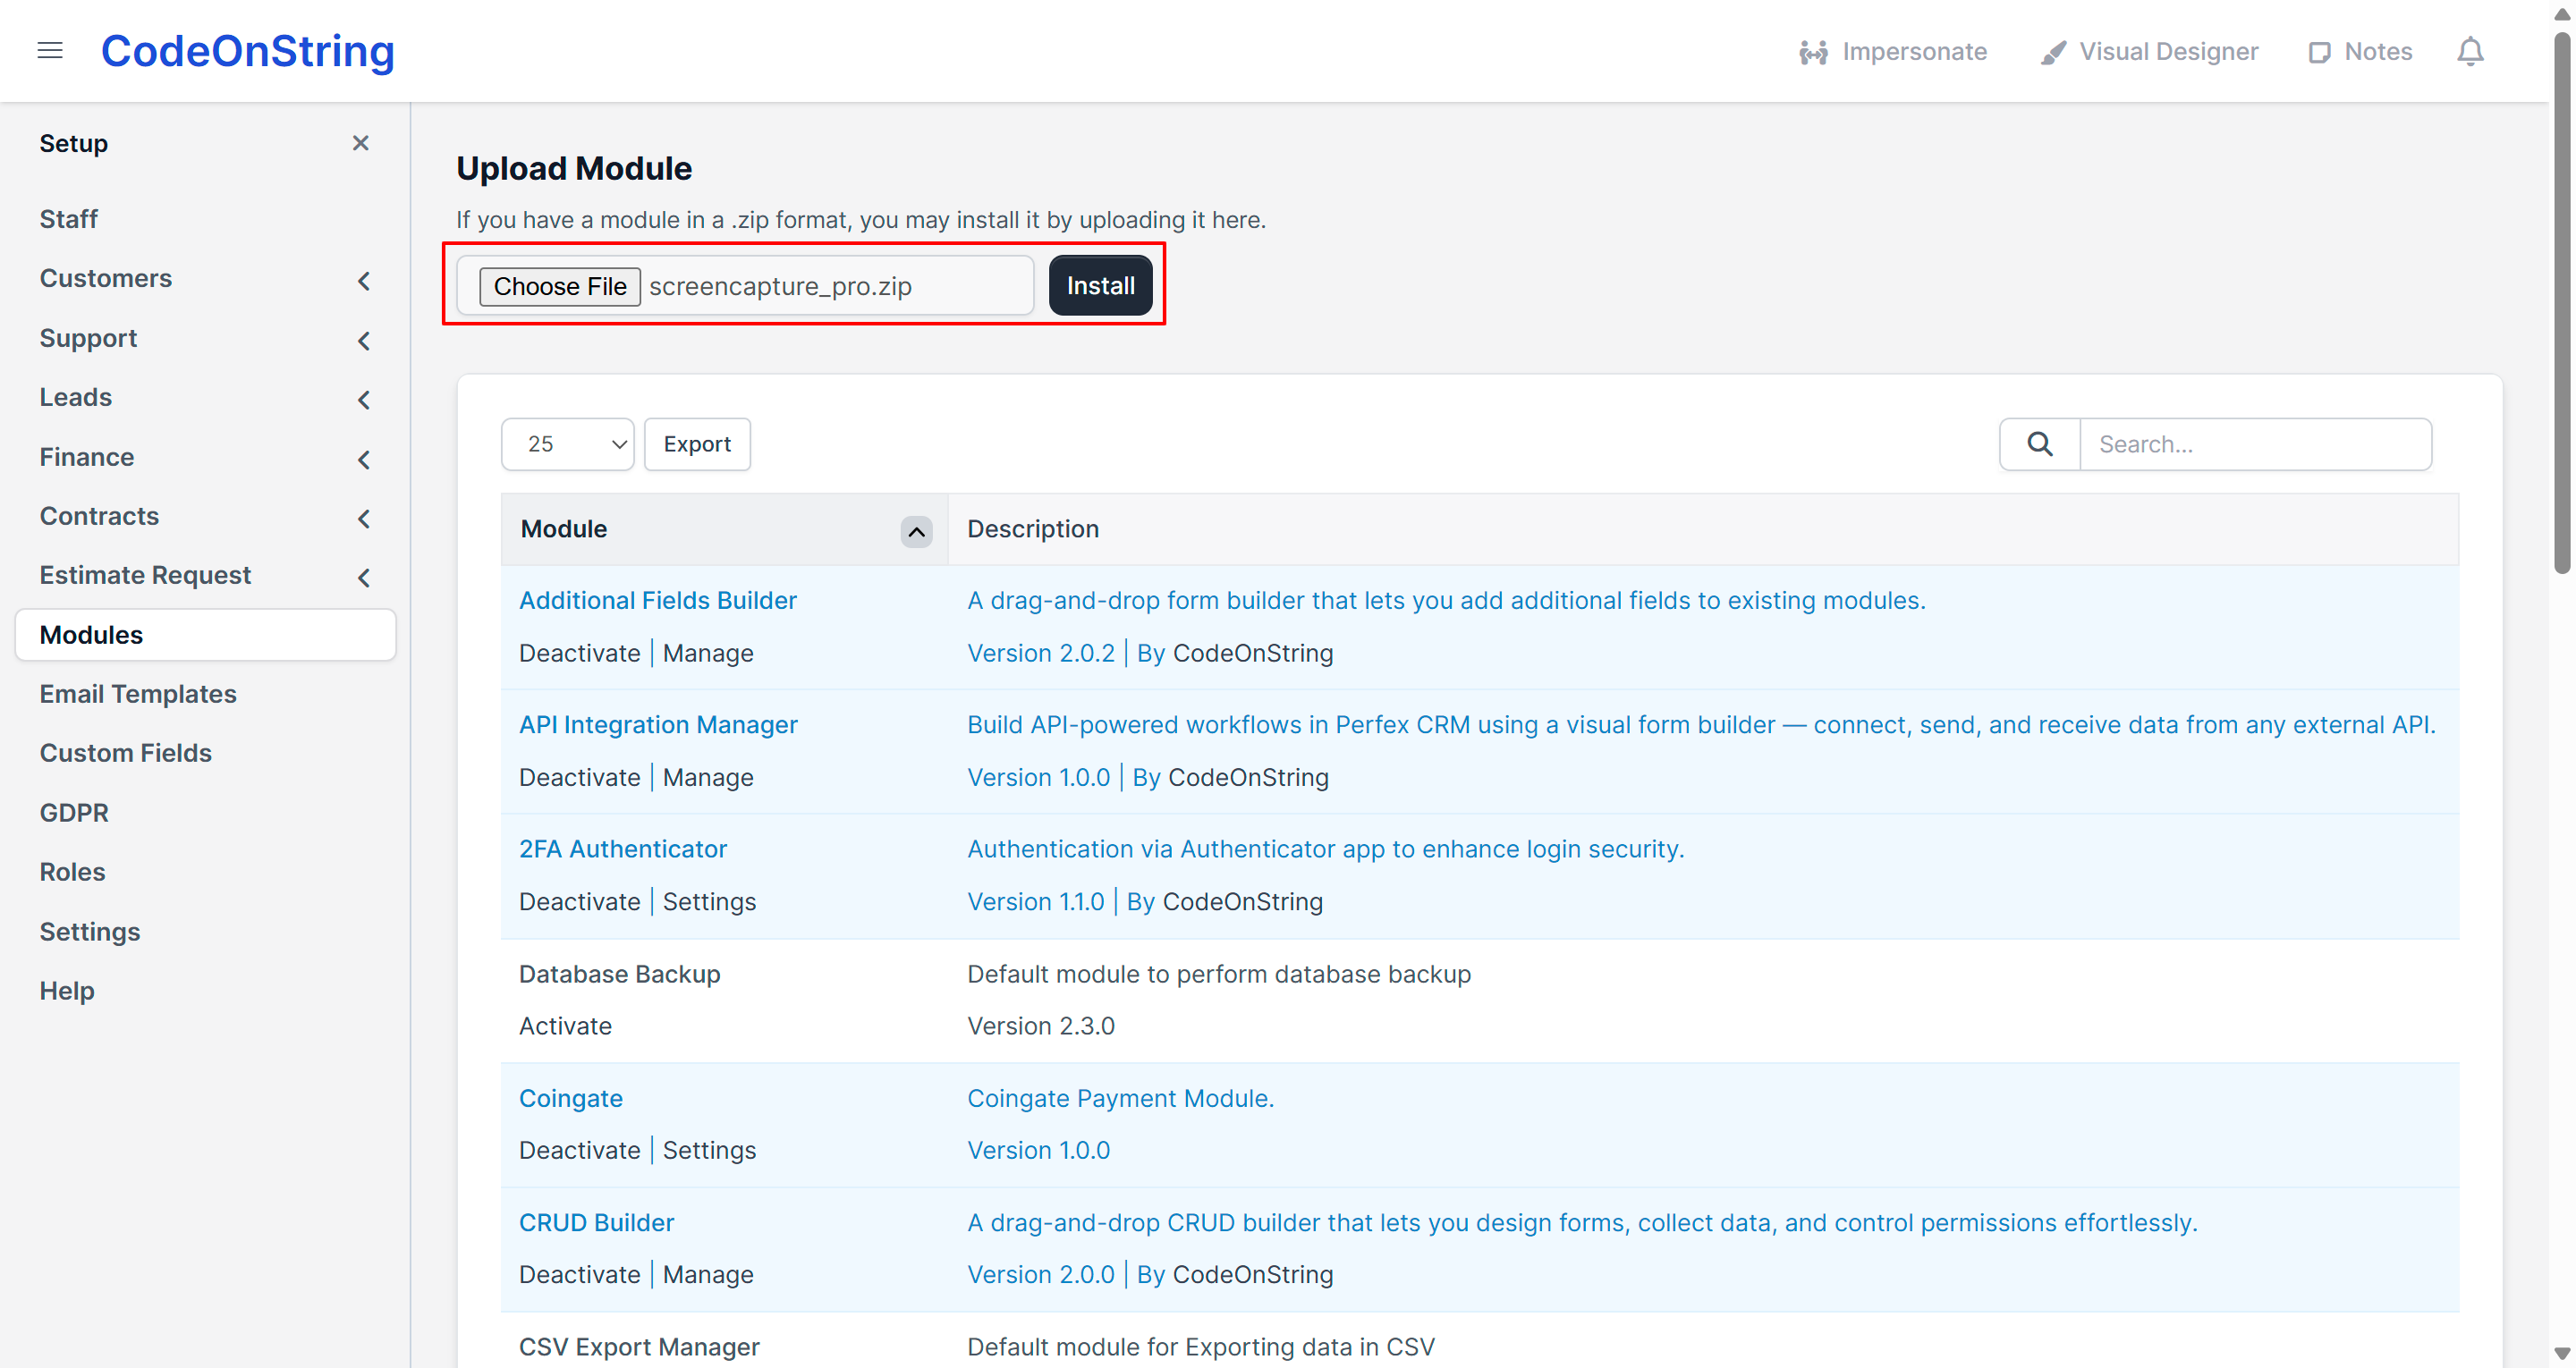Click the Visual Designer paintbrush icon
The height and width of the screenshot is (1368, 2576).
click(2053, 52)
